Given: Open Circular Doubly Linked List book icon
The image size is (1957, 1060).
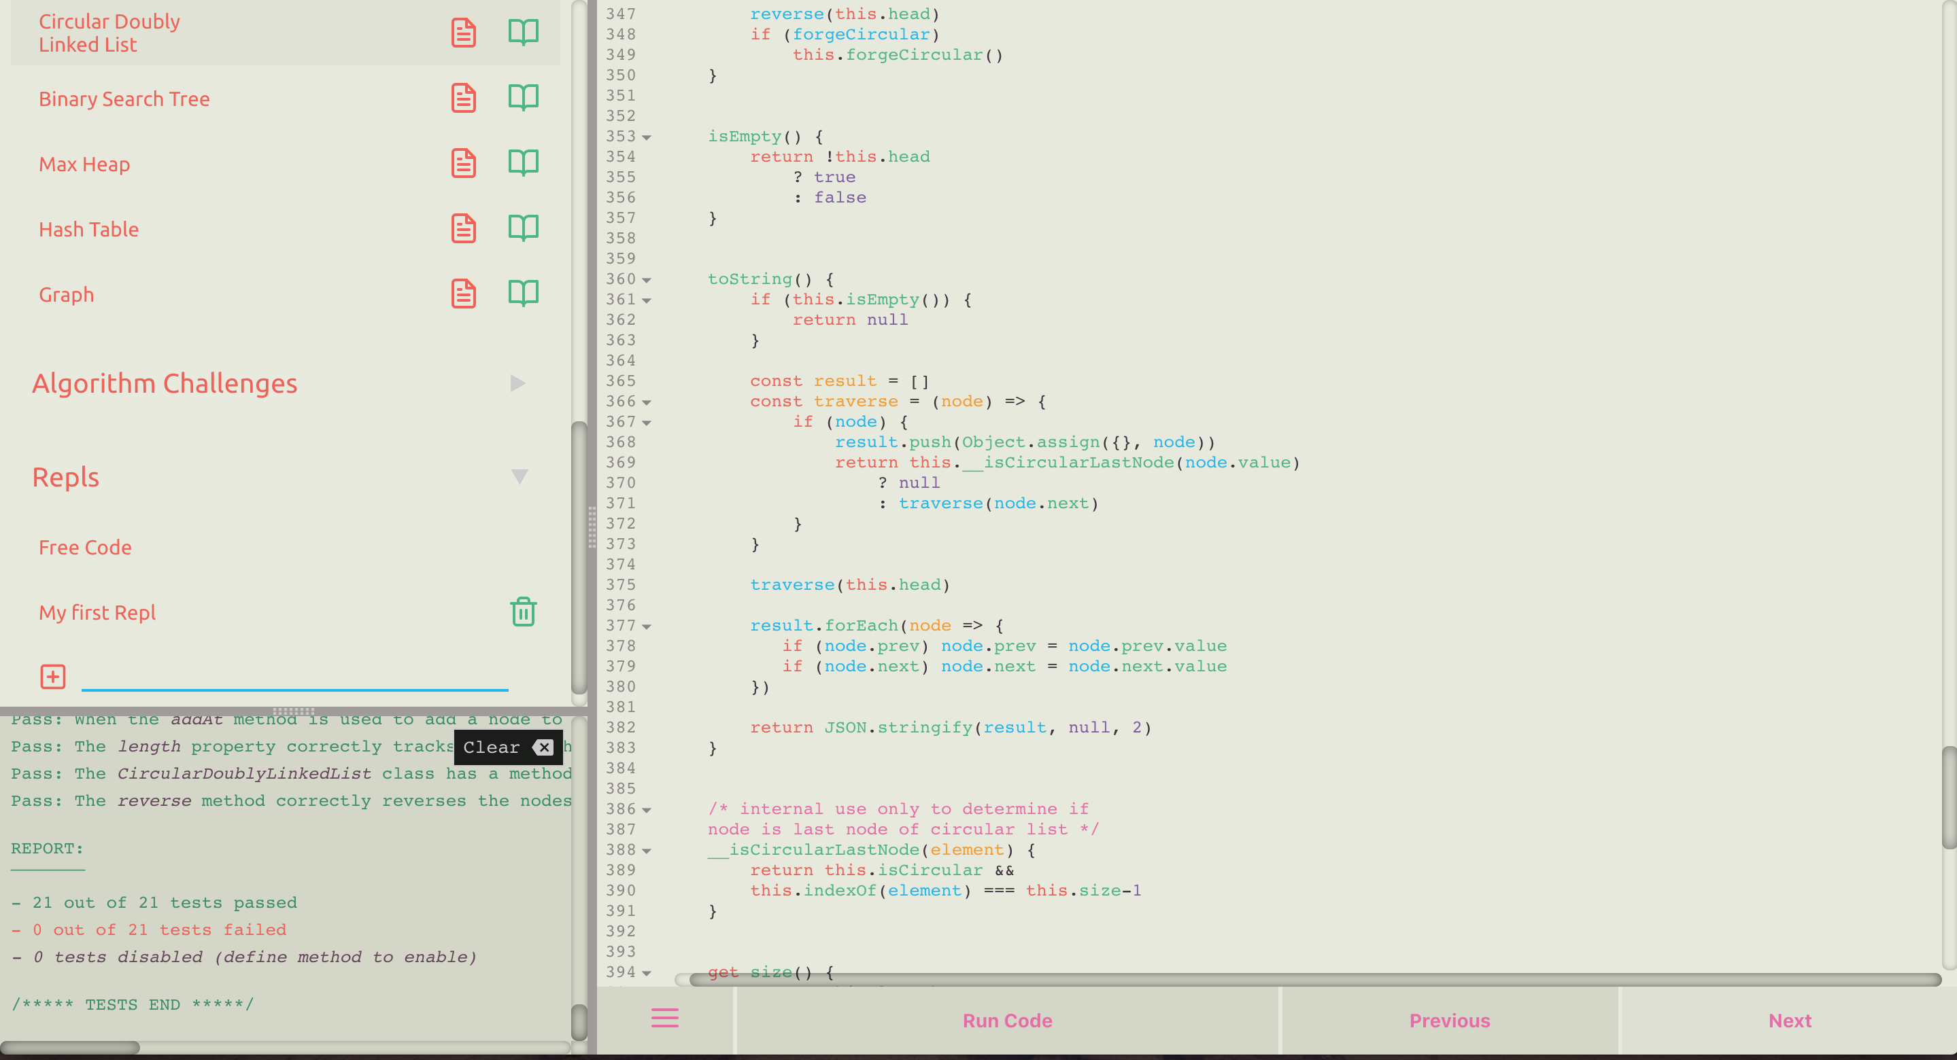Looking at the screenshot, I should 524,33.
